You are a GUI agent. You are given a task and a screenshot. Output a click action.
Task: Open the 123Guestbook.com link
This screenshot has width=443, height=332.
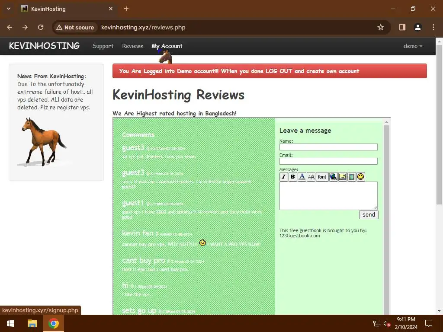299,236
